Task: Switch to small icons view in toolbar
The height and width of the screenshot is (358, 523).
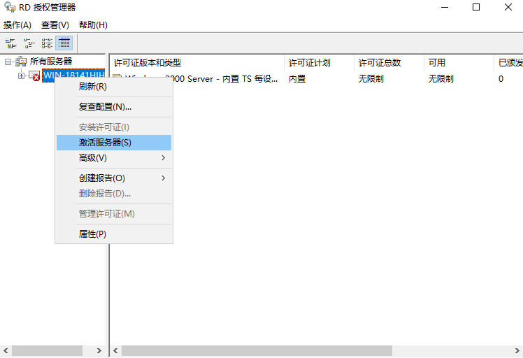Action: (29, 43)
